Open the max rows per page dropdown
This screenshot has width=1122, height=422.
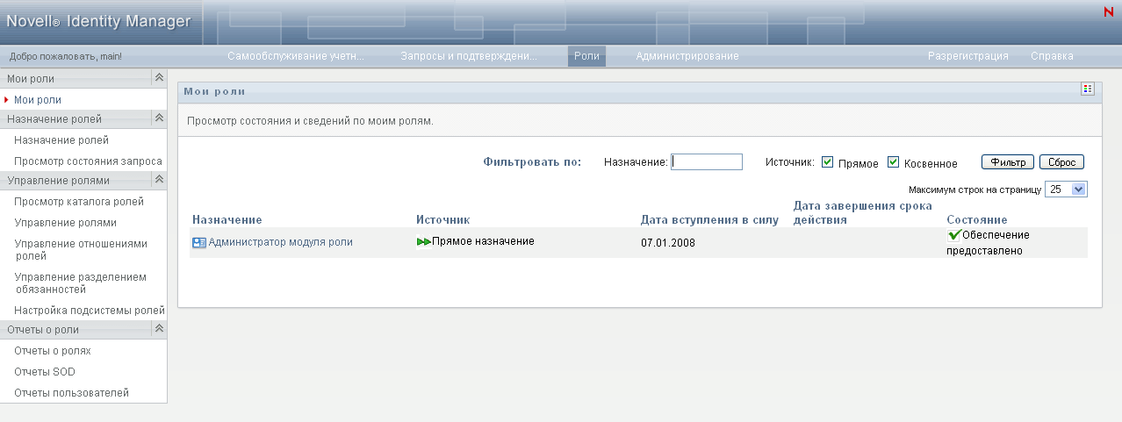click(x=1079, y=189)
